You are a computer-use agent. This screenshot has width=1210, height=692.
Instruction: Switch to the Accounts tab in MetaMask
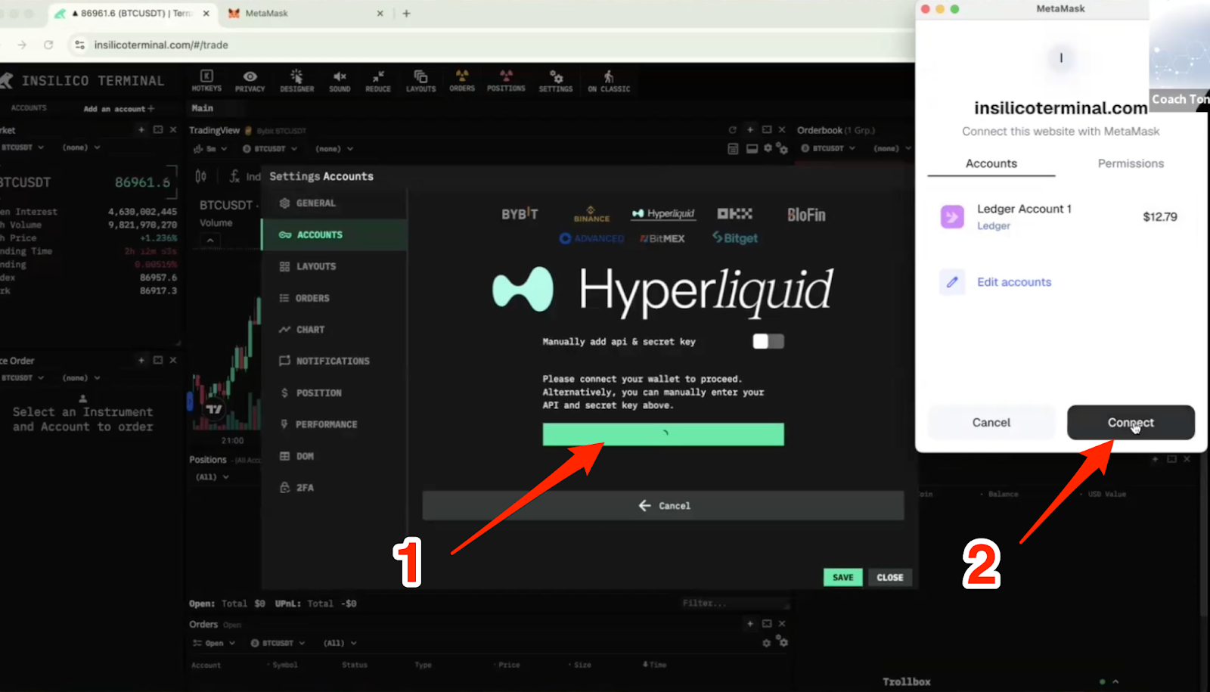[x=991, y=163]
